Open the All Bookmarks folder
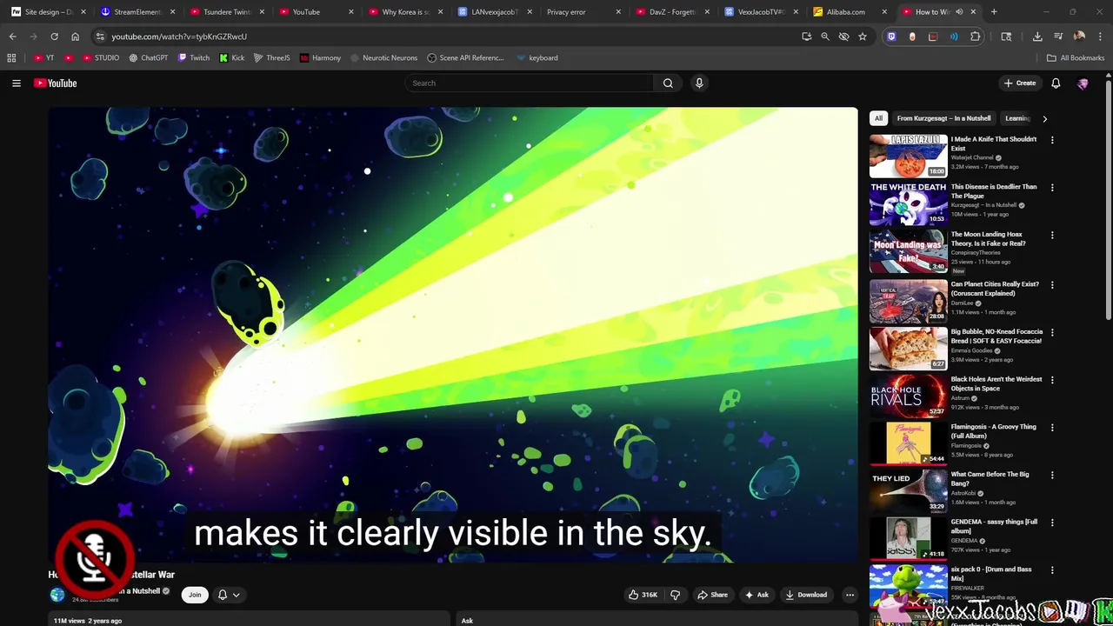The width and height of the screenshot is (1113, 626). point(1075,58)
